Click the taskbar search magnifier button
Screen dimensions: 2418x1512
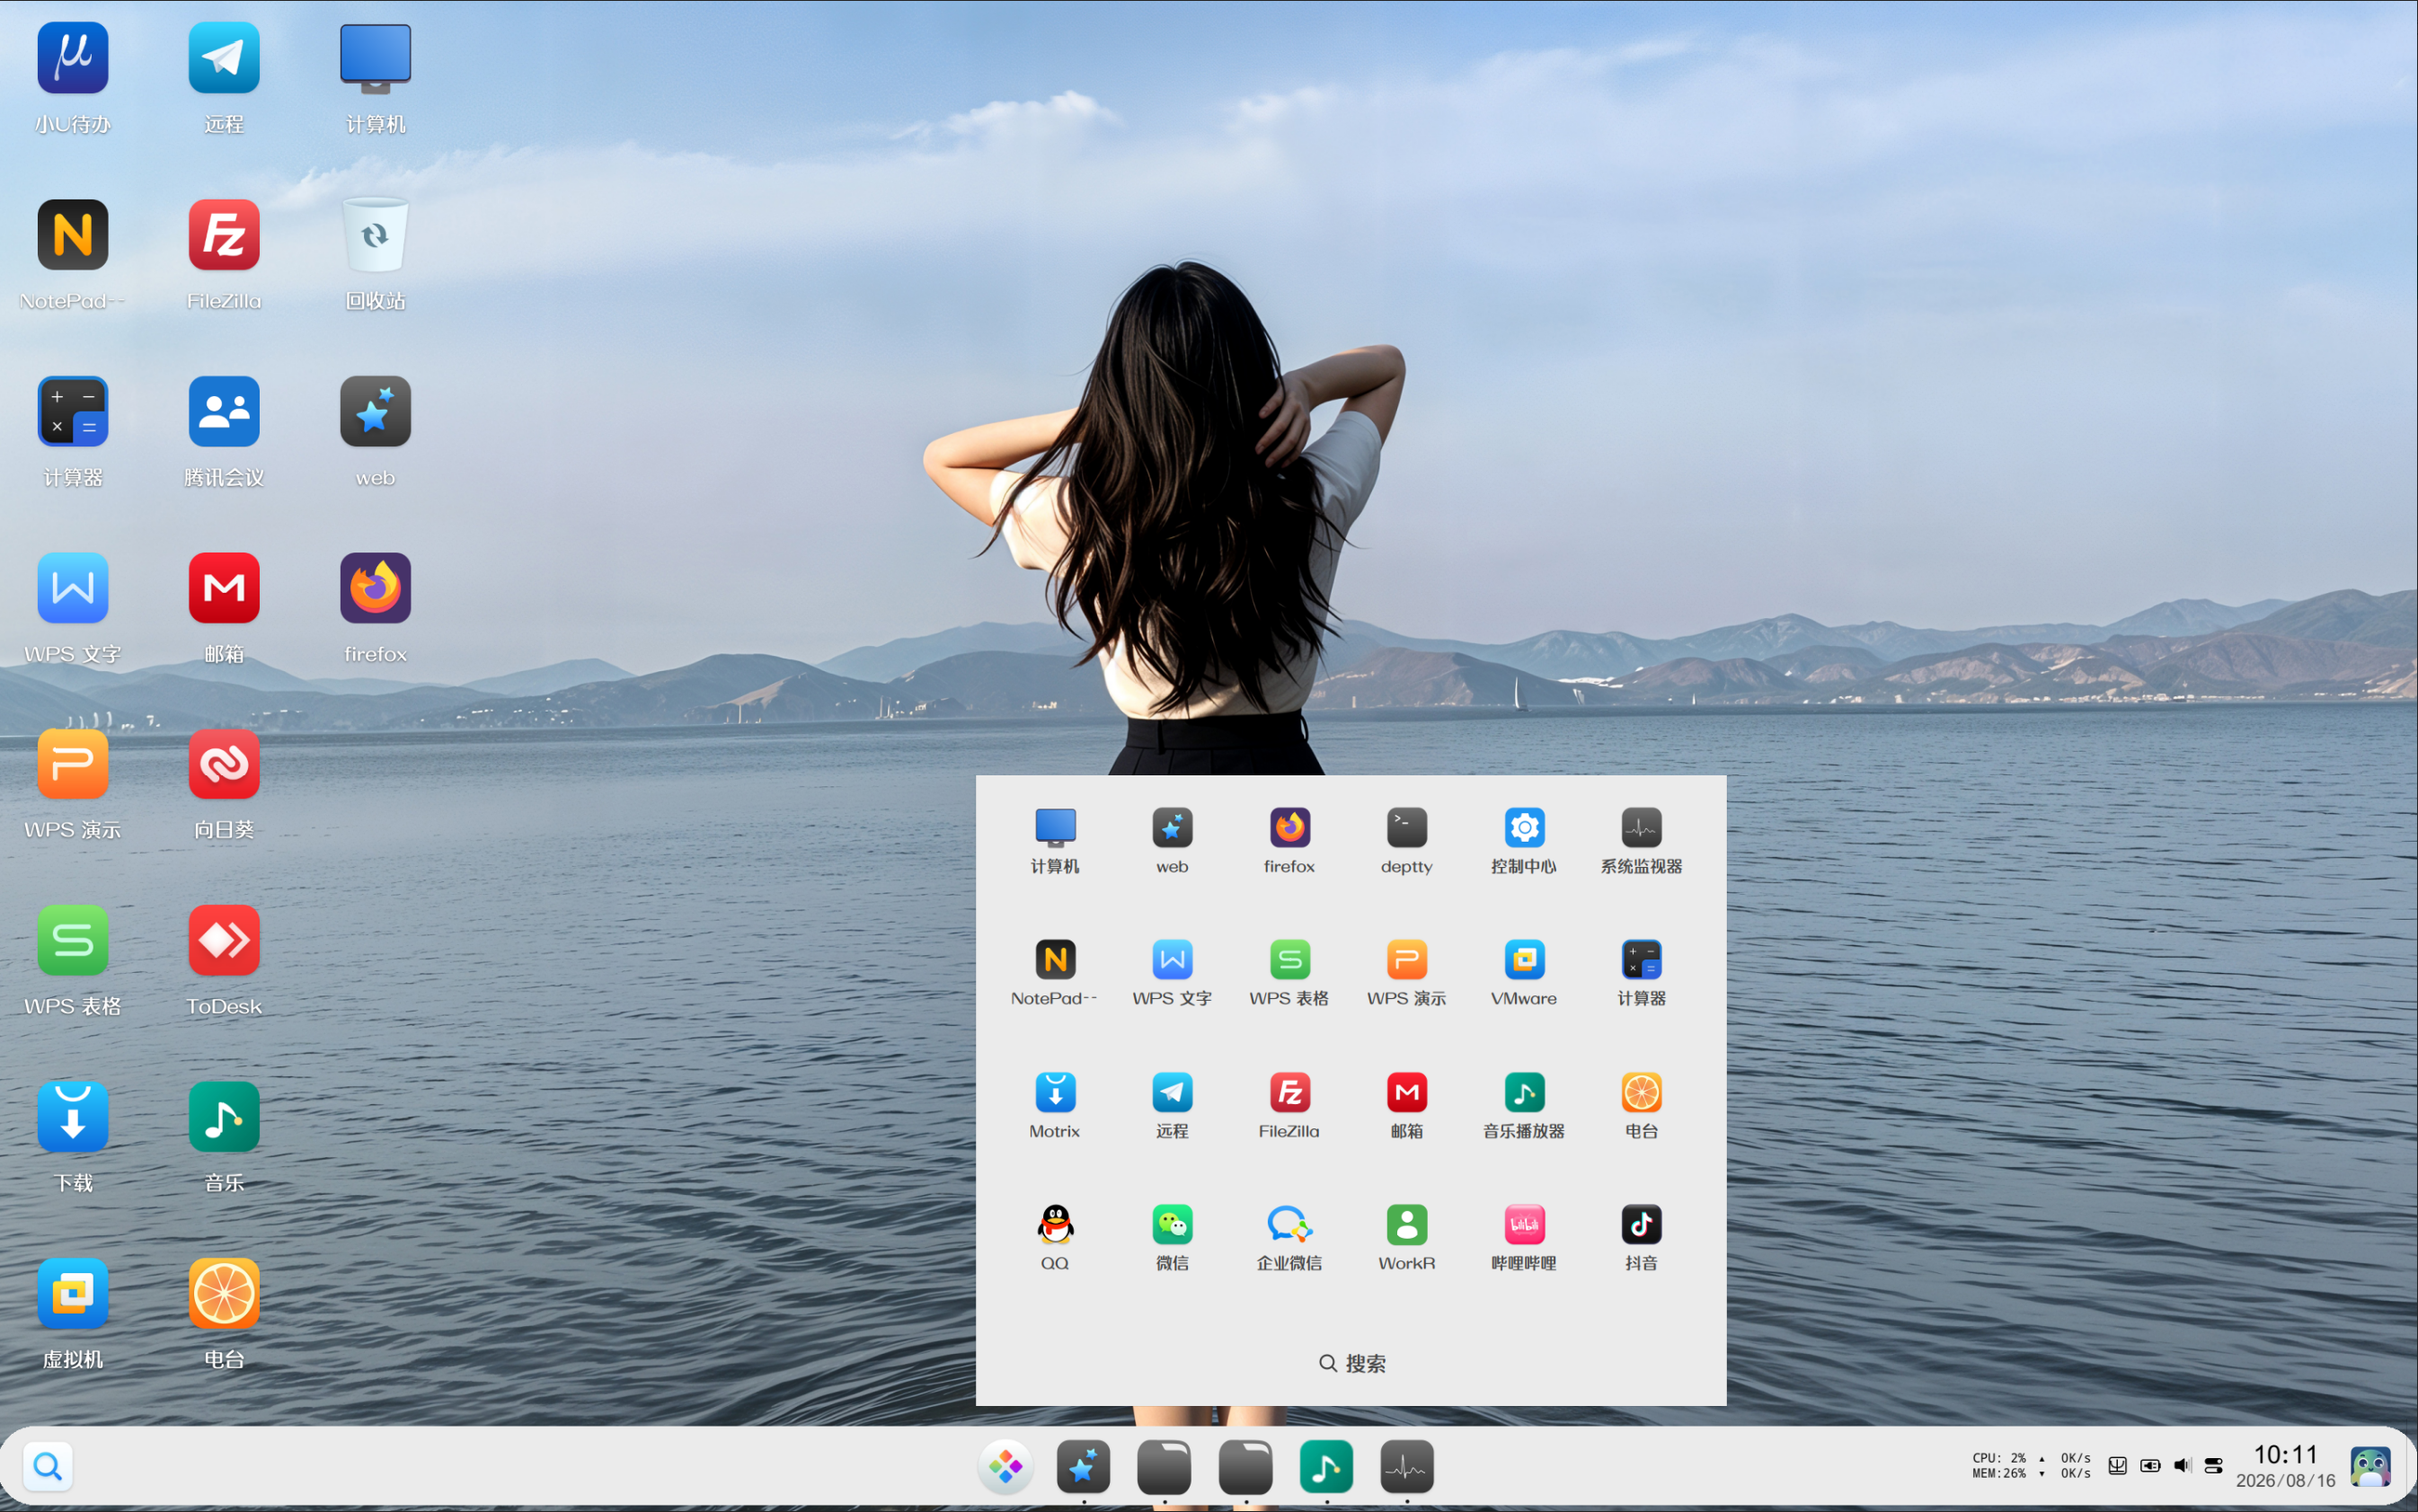47,1466
